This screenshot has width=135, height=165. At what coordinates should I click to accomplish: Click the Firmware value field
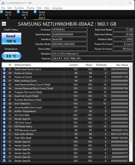pyautogui.click(x=69, y=30)
